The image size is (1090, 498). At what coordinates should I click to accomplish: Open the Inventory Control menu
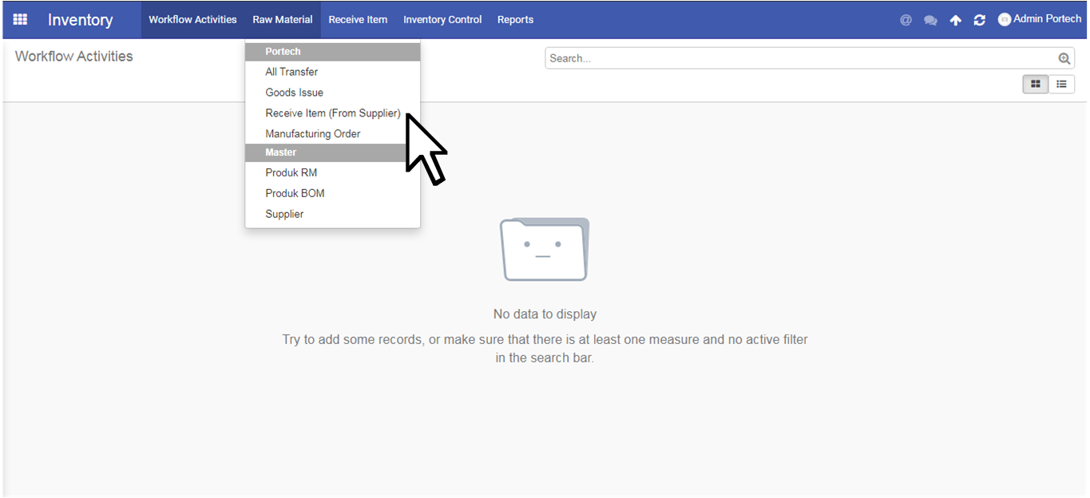[x=442, y=19]
